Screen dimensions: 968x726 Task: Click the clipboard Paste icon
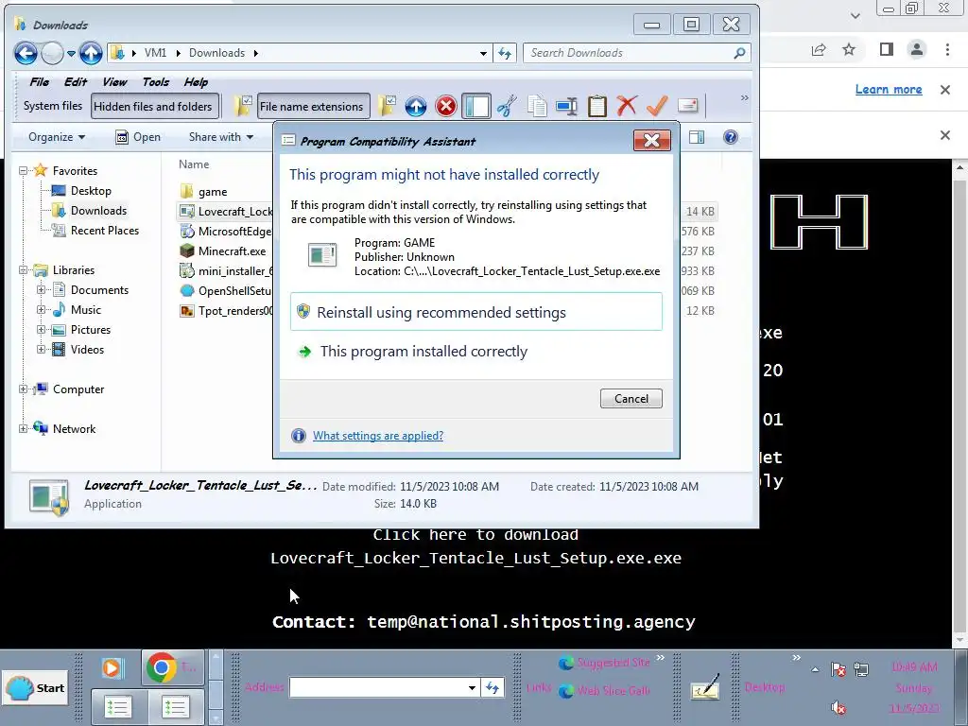click(597, 106)
